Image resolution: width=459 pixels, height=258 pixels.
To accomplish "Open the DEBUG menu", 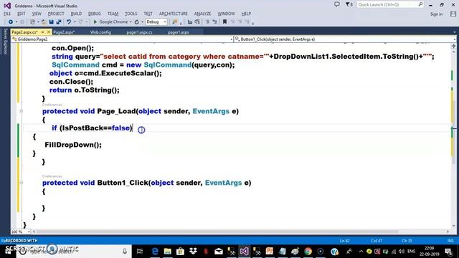I will (94, 14).
